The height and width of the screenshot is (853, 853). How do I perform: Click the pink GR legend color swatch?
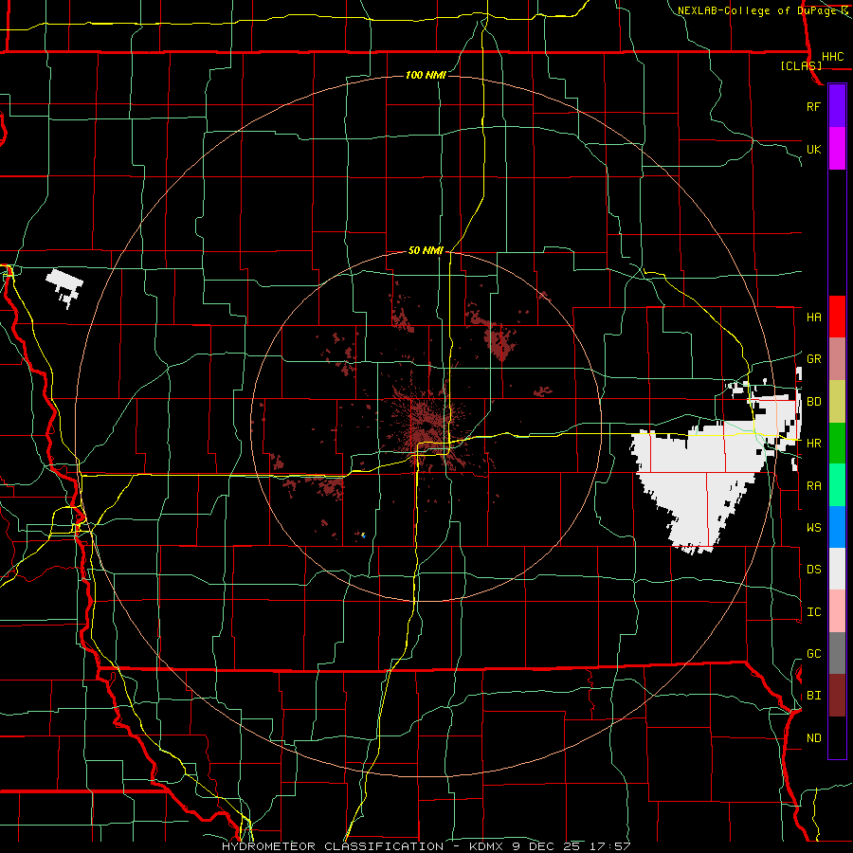point(837,359)
